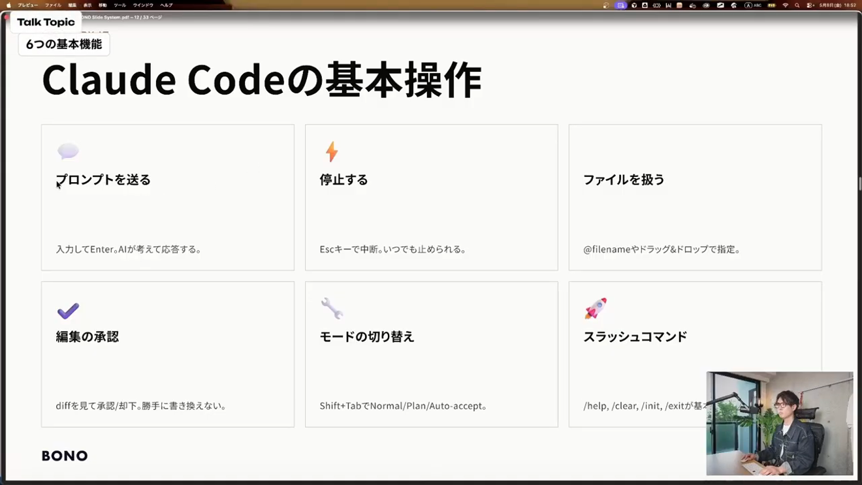Click the purple checkmark emoji icon
The height and width of the screenshot is (485, 862).
pyautogui.click(x=68, y=311)
